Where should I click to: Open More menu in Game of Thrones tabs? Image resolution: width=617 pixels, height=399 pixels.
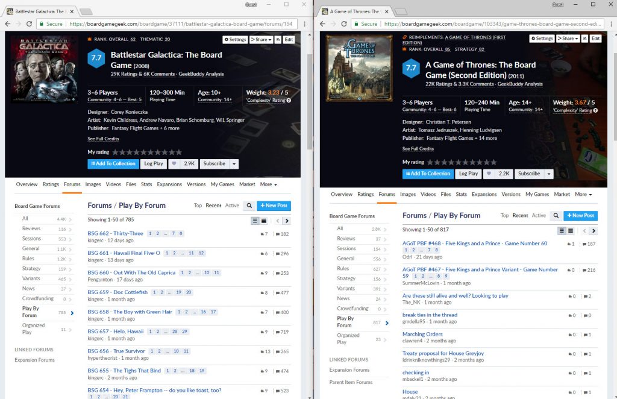point(583,195)
